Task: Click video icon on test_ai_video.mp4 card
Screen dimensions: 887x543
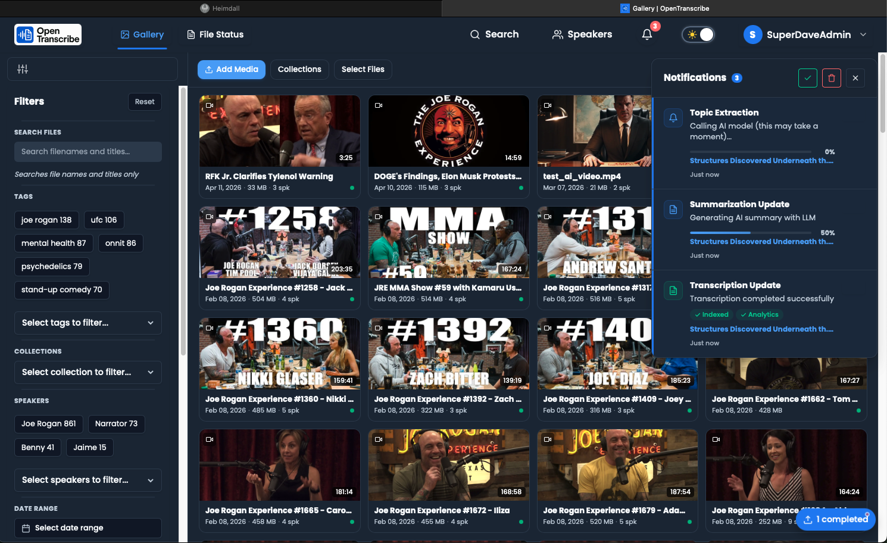Action: pyautogui.click(x=548, y=105)
